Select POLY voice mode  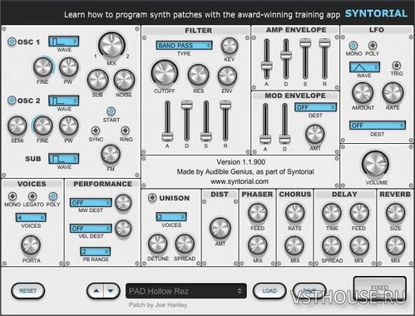(53, 196)
